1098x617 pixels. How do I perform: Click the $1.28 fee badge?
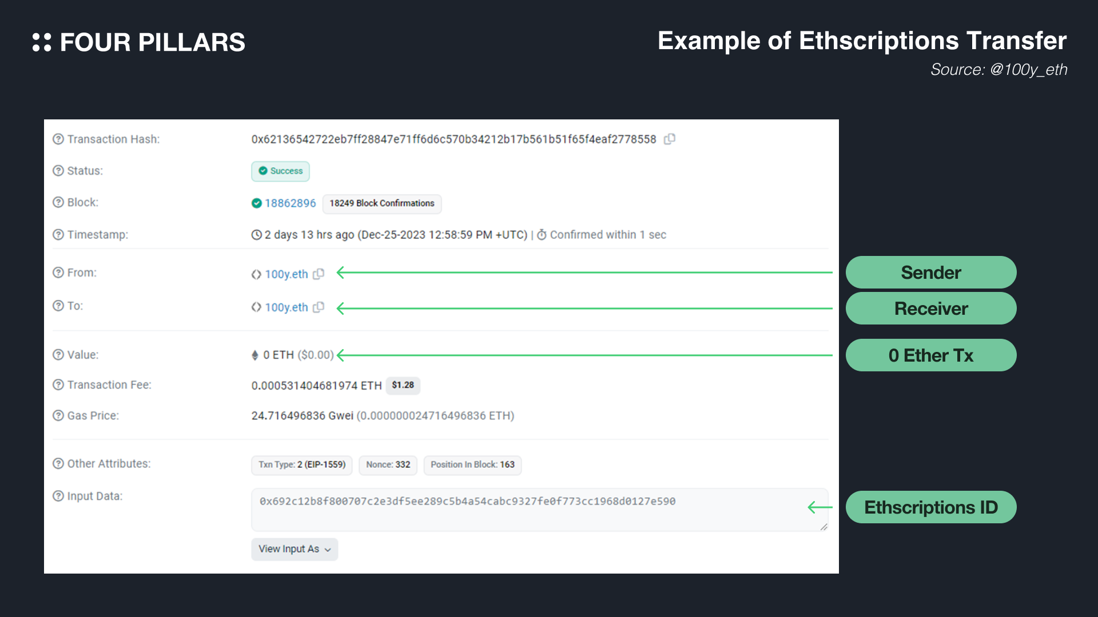[x=403, y=385]
